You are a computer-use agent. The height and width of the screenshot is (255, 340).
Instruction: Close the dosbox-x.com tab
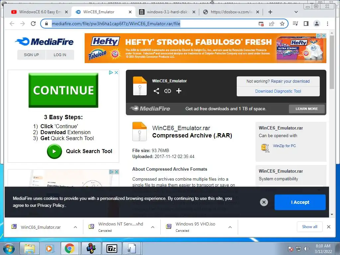click(258, 12)
